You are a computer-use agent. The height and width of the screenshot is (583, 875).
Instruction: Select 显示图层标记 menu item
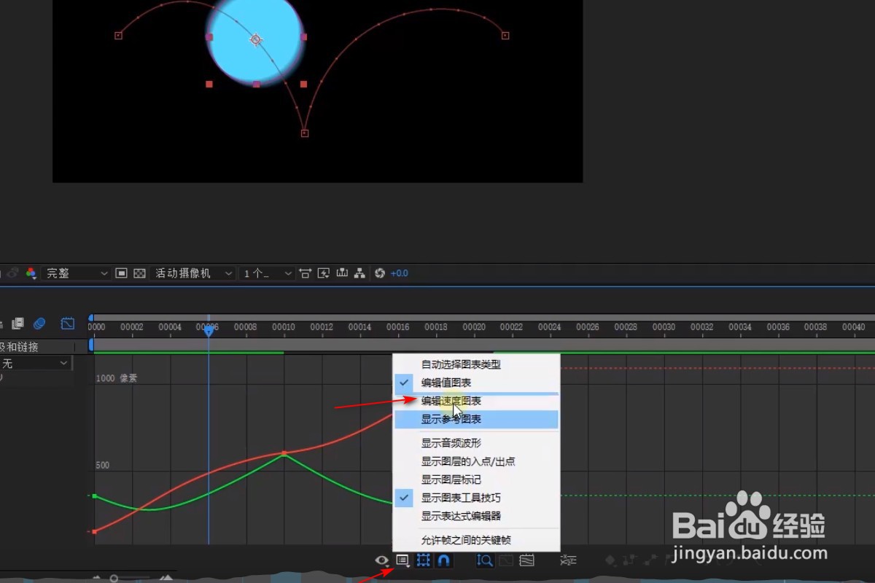476,480
